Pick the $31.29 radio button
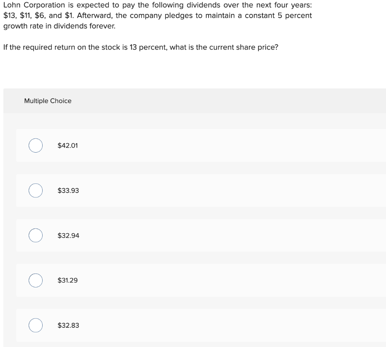This screenshot has height=347, width=386. (35, 280)
